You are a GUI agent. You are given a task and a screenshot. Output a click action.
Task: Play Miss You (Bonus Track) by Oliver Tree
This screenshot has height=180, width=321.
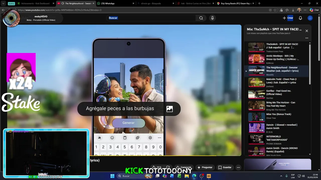tap(277, 117)
